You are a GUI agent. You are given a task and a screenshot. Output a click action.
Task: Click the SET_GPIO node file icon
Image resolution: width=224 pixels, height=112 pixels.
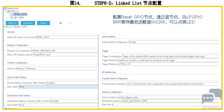coord(12,18)
